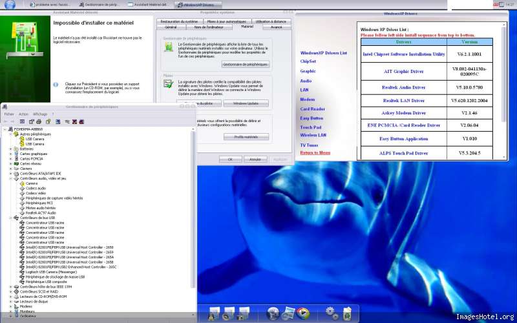Click Realtek Audio Driver table entry
The height and width of the screenshot is (323, 517).
(x=403, y=87)
